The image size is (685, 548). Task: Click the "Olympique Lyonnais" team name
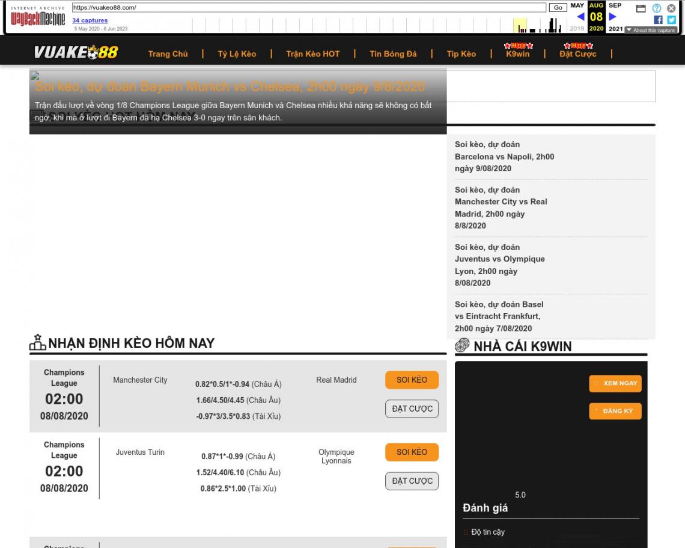click(336, 456)
